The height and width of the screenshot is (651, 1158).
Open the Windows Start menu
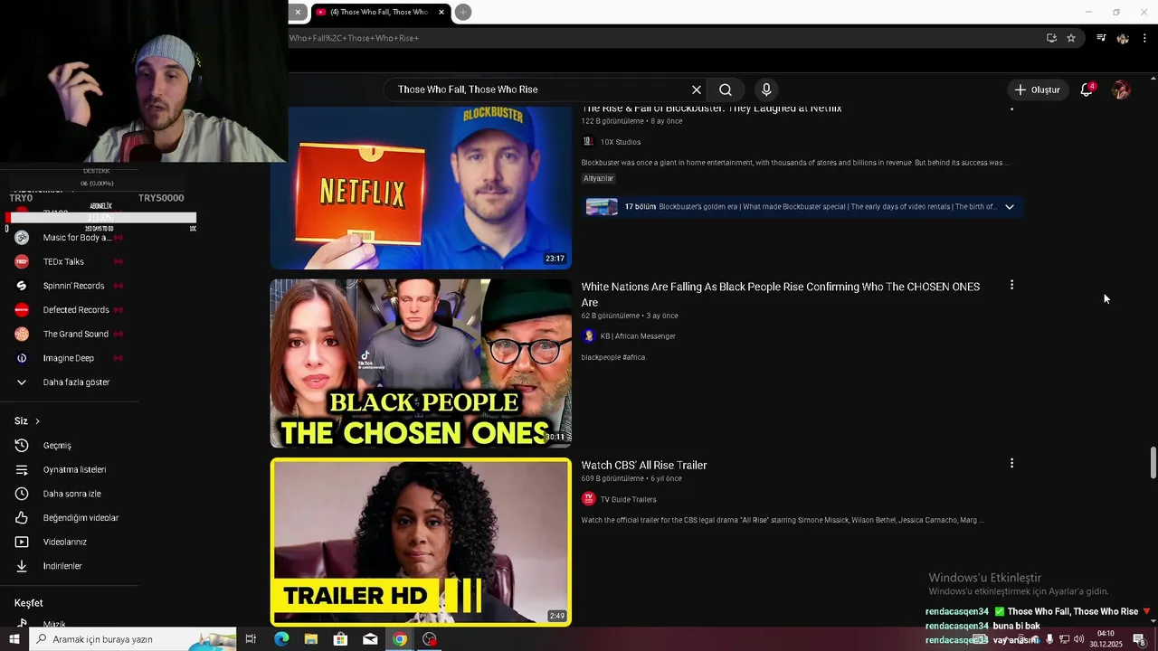pyautogui.click(x=13, y=639)
